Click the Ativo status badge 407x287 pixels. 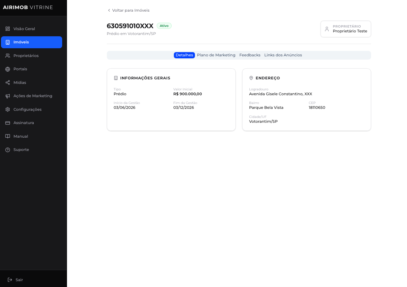164,26
